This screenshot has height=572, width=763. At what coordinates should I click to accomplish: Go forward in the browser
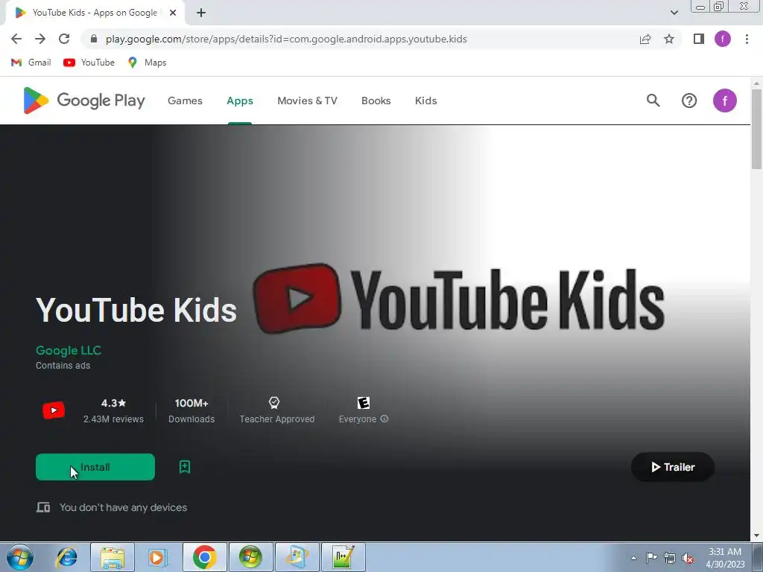40,39
